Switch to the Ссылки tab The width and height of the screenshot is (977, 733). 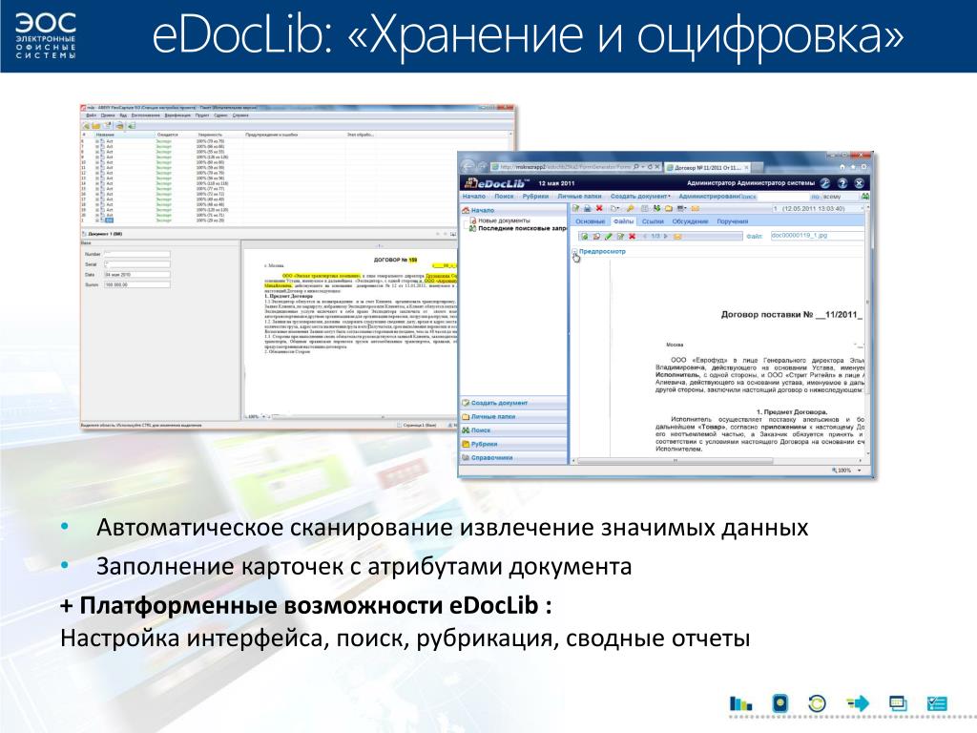coord(653,221)
